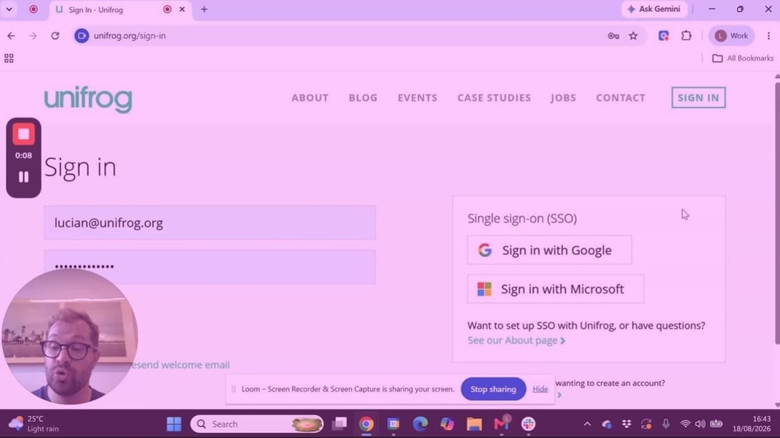780x438 pixels.
Task: Click the SIGN IN header button
Action: click(x=699, y=98)
